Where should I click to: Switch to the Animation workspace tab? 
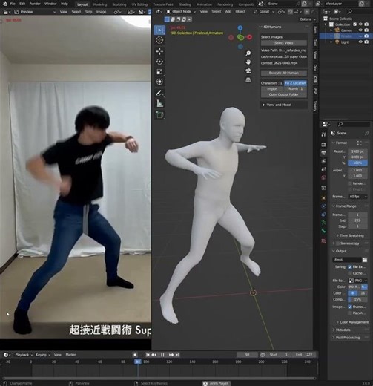pyautogui.click(x=204, y=4)
